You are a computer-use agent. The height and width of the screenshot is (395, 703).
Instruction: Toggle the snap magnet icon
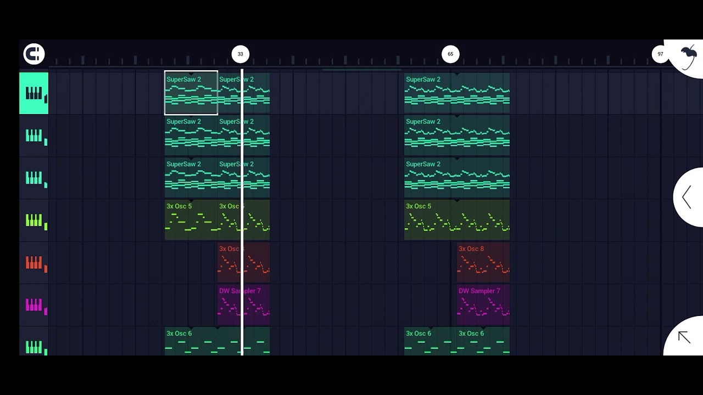pos(34,54)
